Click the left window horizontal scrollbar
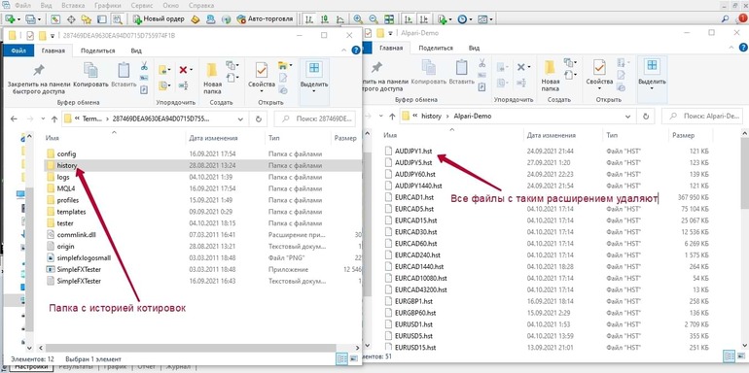 click(x=191, y=348)
